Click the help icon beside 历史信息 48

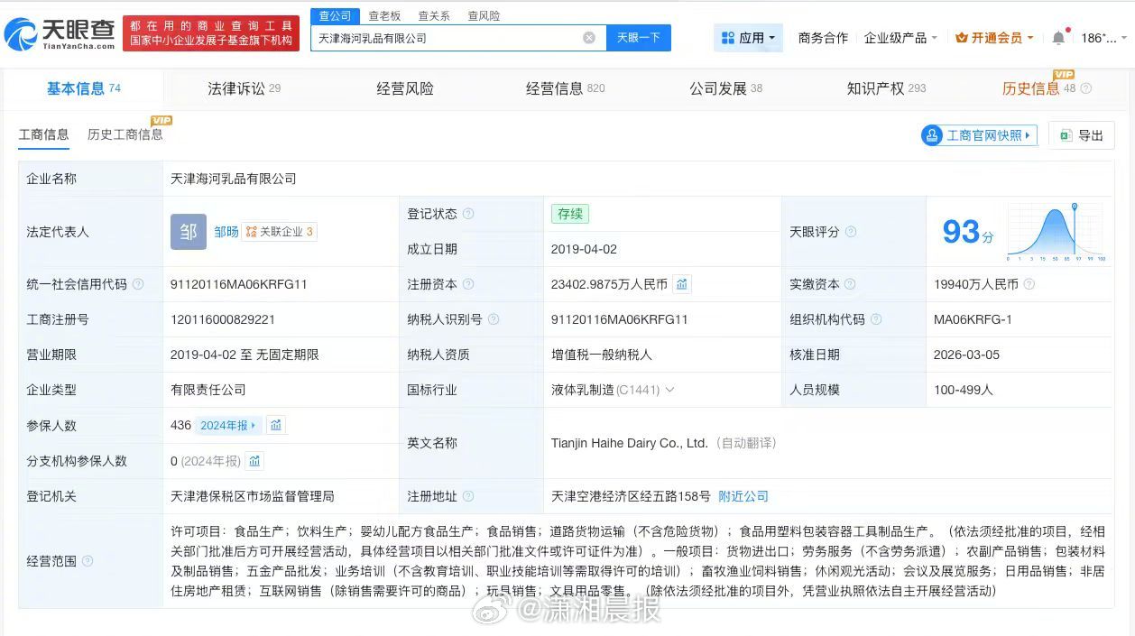(1085, 88)
